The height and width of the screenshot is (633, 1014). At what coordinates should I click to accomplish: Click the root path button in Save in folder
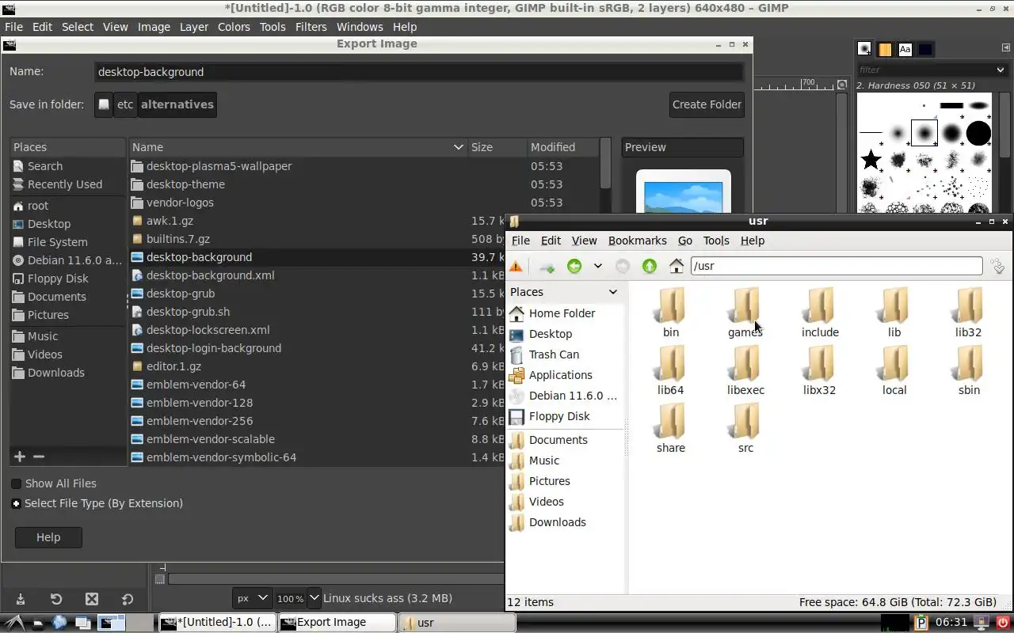coord(104,104)
